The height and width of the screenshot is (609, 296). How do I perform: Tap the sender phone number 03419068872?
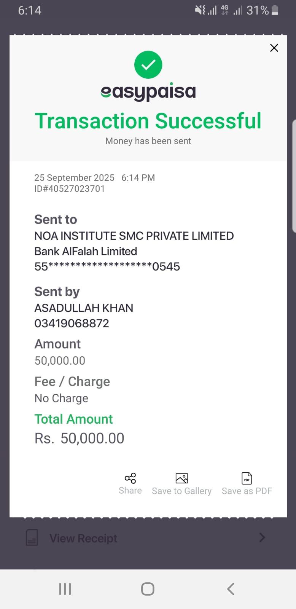[x=72, y=323]
